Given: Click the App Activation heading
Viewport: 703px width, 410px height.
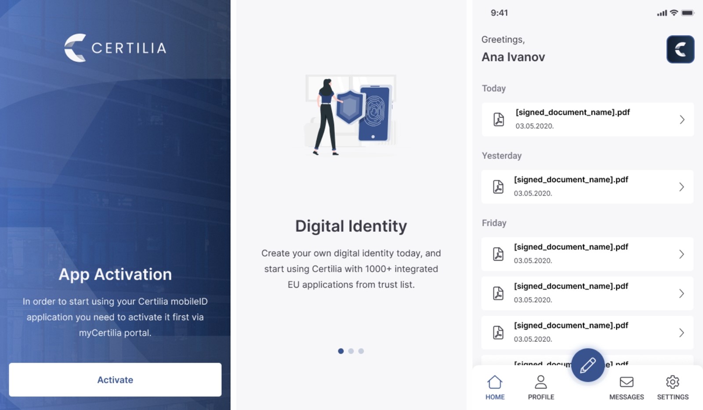Looking at the screenshot, I should pos(115,274).
